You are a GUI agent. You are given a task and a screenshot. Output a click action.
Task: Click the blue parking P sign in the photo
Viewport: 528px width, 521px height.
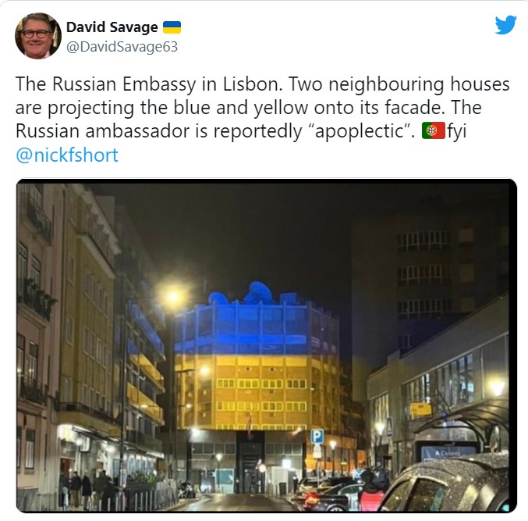pyautogui.click(x=317, y=437)
